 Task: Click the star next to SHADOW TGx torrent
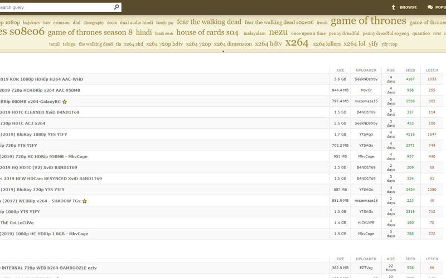coord(85,201)
